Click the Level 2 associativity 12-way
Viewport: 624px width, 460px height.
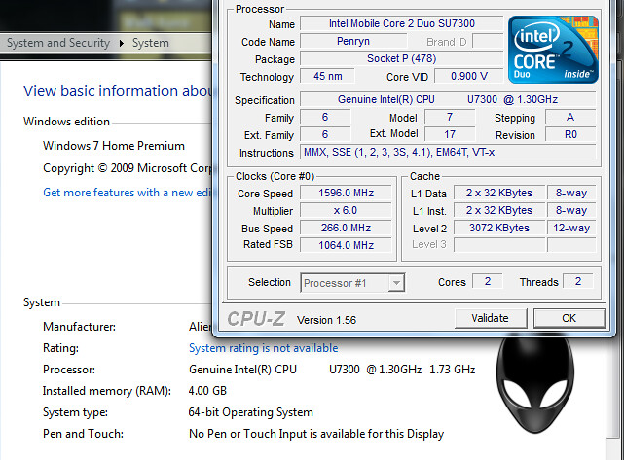pyautogui.click(x=571, y=228)
